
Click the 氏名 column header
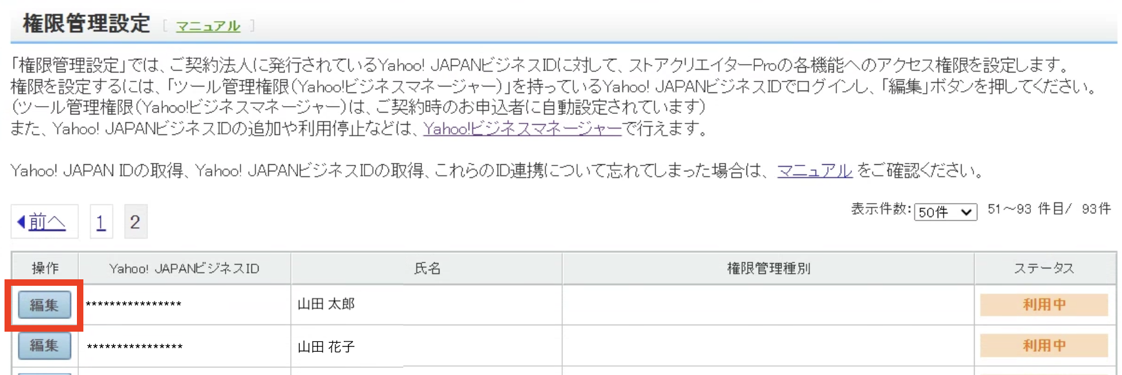click(x=427, y=268)
